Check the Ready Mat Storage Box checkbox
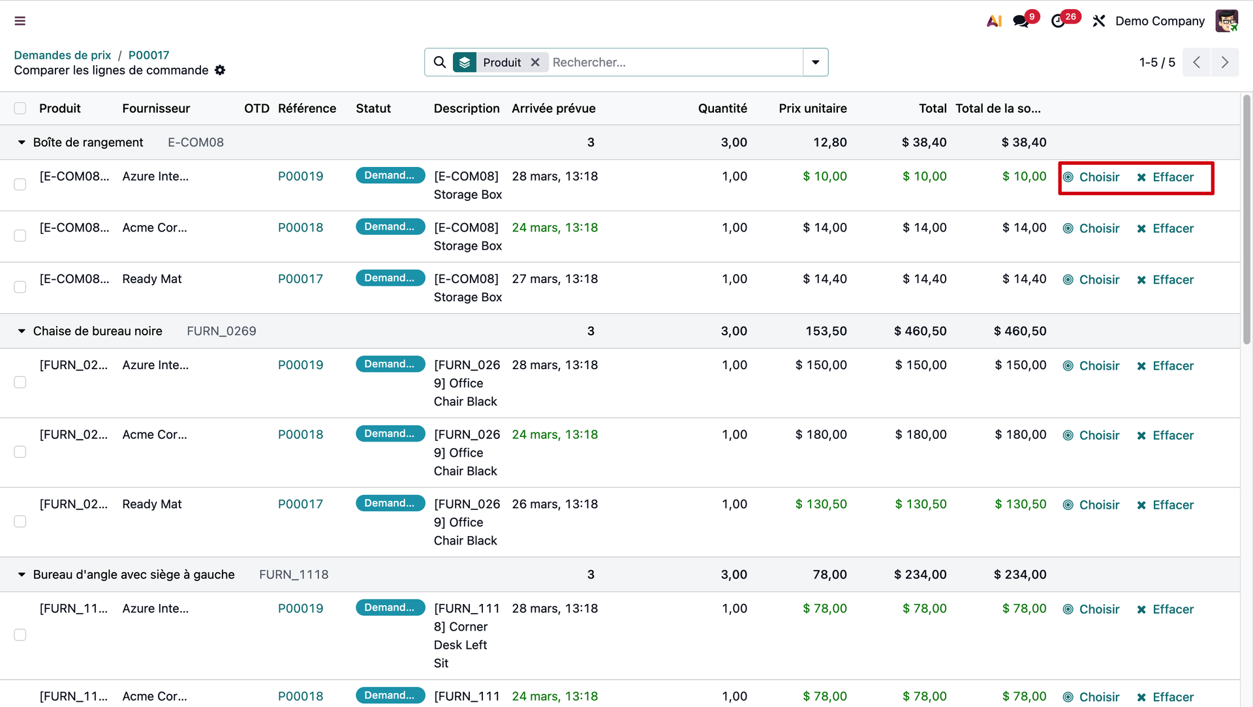 [20, 287]
